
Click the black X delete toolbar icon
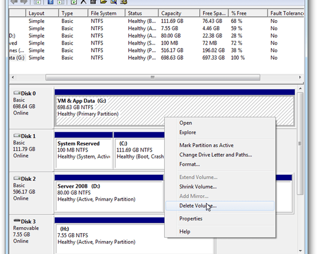click(x=83, y=2)
